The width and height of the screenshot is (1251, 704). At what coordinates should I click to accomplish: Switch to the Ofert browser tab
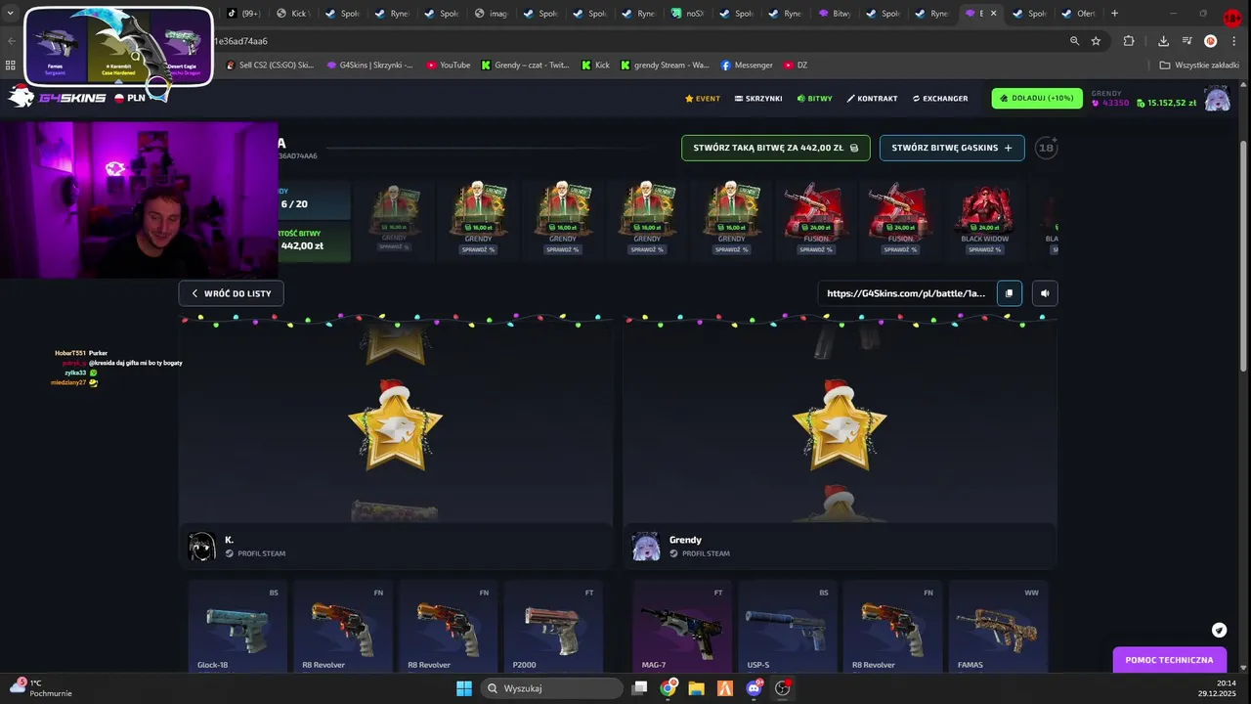[x=1079, y=14]
